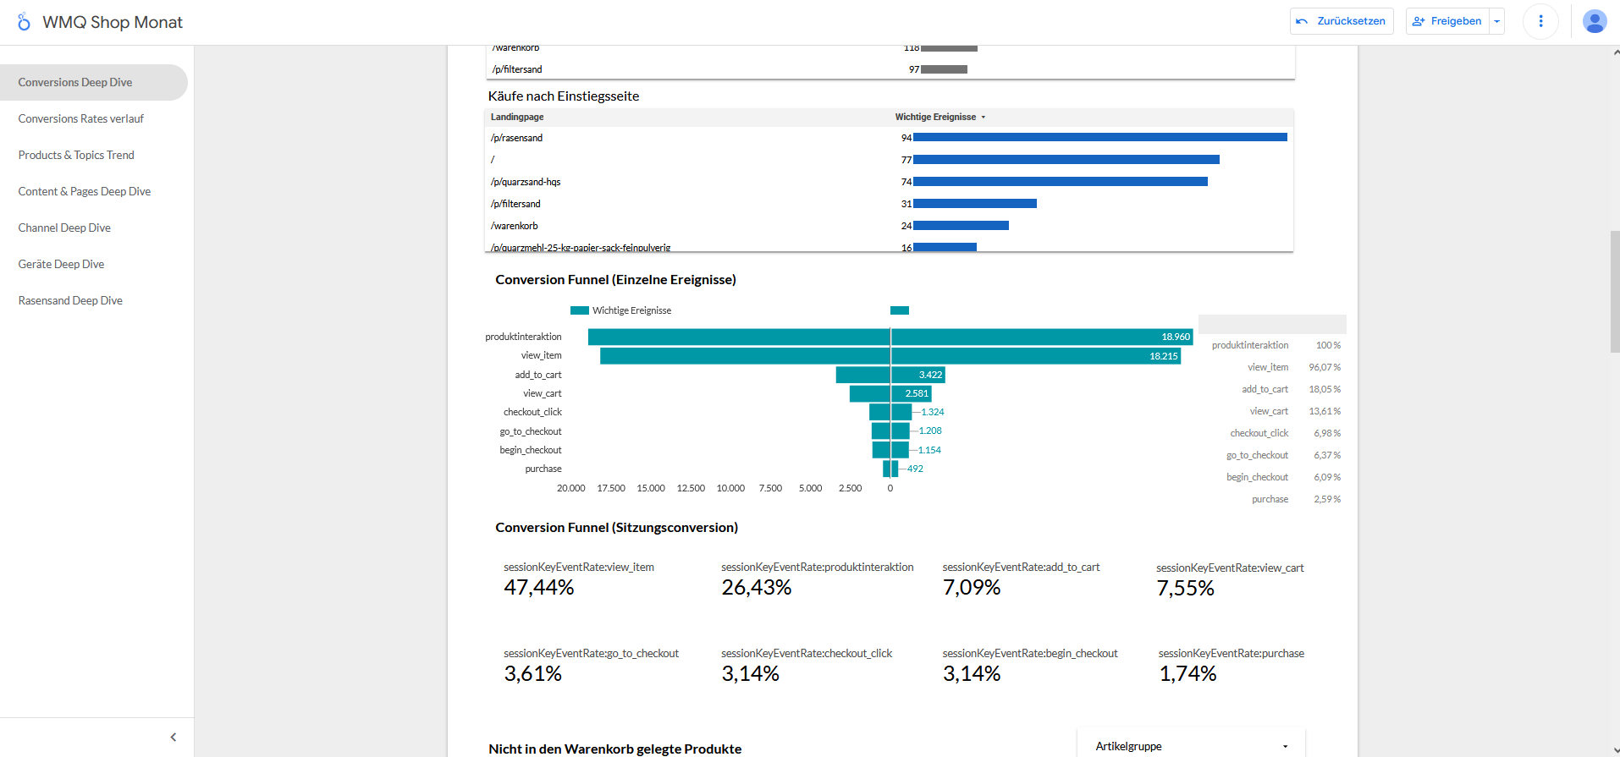Screen dimensions: 1620x757
Task: Click the view_cart funnel bar 2.581
Action: point(890,393)
